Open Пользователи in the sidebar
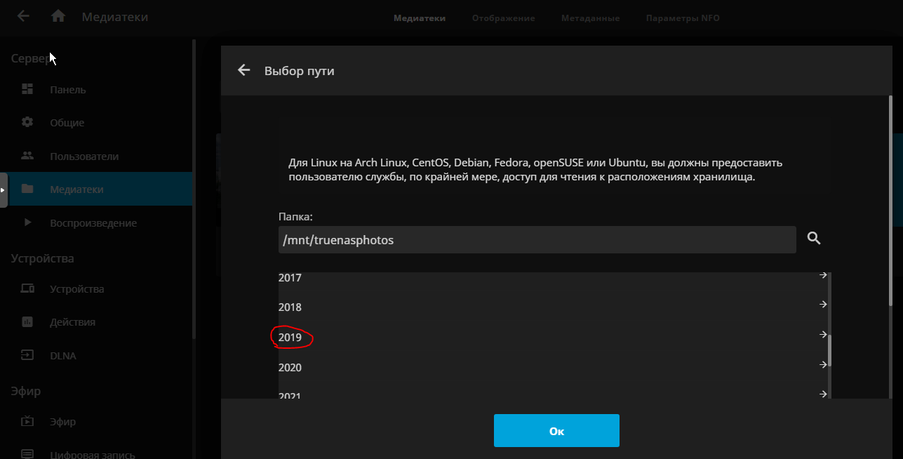Image resolution: width=903 pixels, height=459 pixels. (x=83, y=156)
